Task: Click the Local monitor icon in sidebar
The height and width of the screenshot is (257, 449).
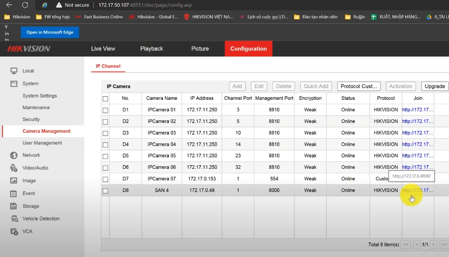Action: [x=14, y=71]
